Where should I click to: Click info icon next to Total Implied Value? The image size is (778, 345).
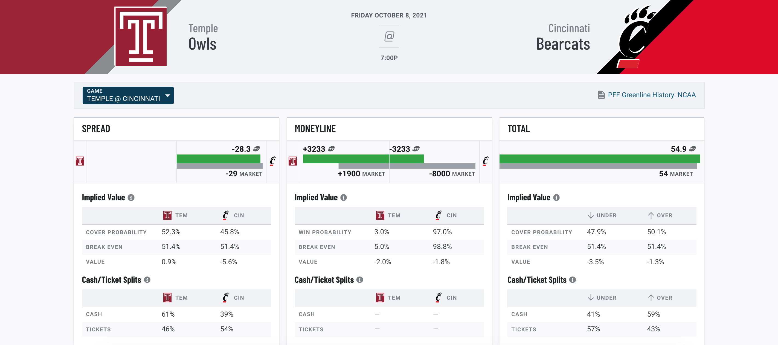point(556,198)
